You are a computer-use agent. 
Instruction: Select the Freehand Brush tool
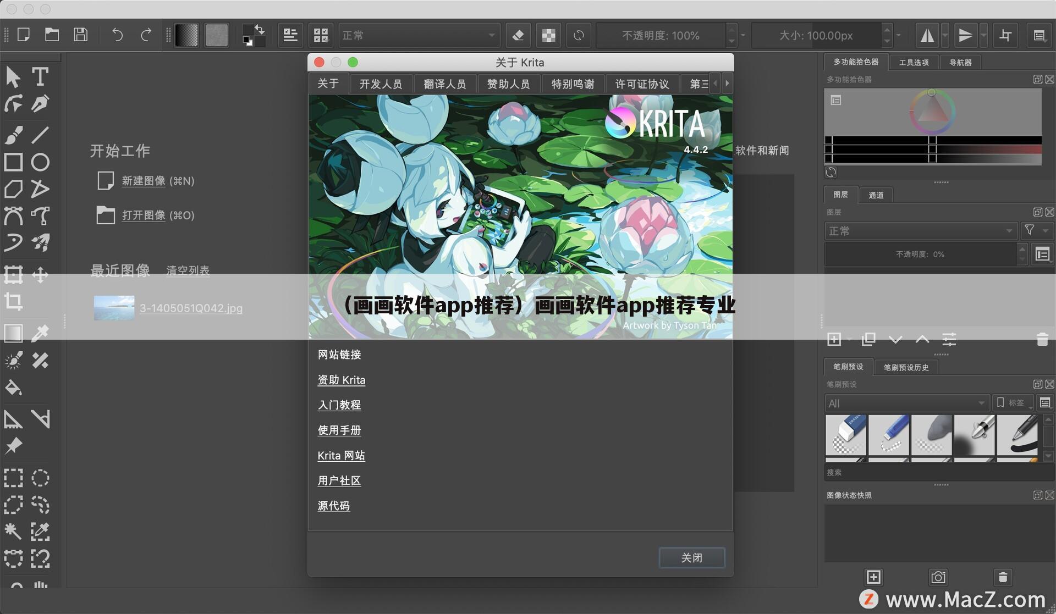(14, 135)
